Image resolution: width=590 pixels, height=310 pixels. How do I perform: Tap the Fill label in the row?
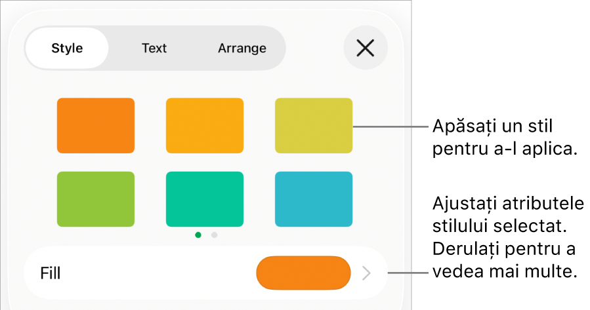pos(51,273)
